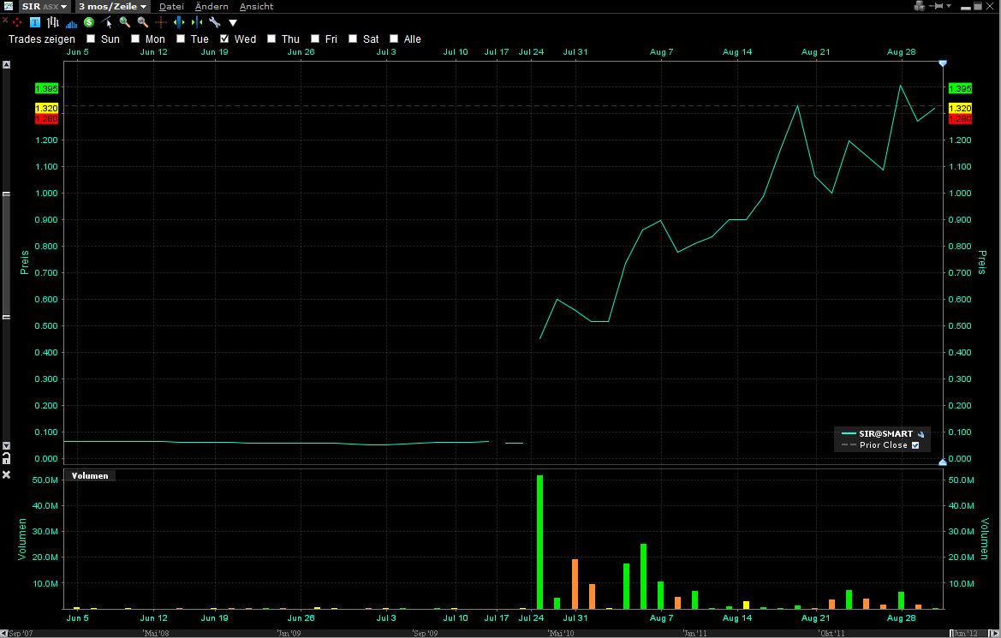Open chart settings with wrench icon
The width and height of the screenshot is (1001, 638).
click(214, 22)
